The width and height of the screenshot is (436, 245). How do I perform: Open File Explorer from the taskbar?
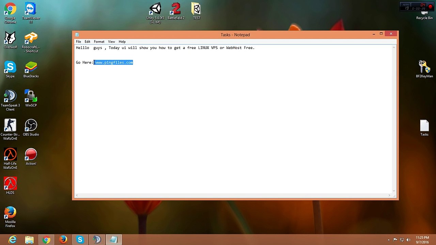pos(29,240)
